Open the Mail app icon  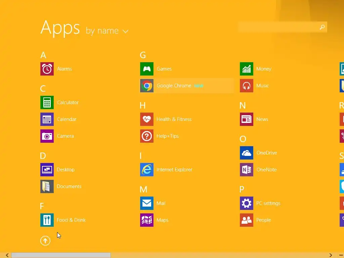coord(147,203)
